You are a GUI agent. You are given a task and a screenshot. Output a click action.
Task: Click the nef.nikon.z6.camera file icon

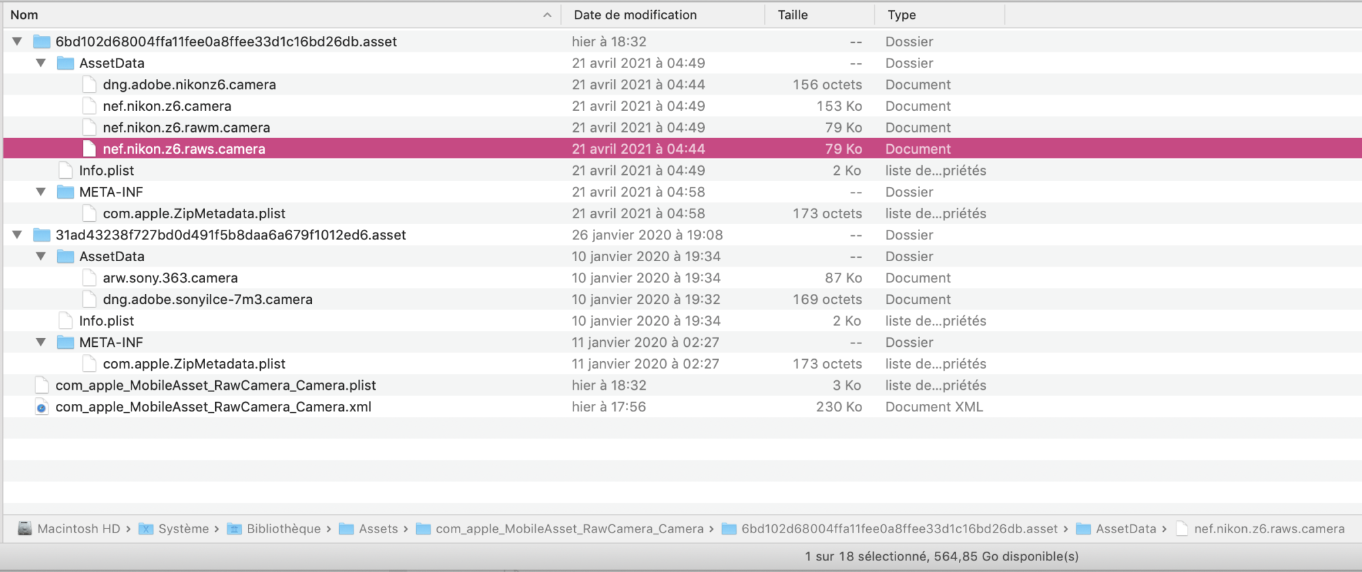tap(89, 106)
